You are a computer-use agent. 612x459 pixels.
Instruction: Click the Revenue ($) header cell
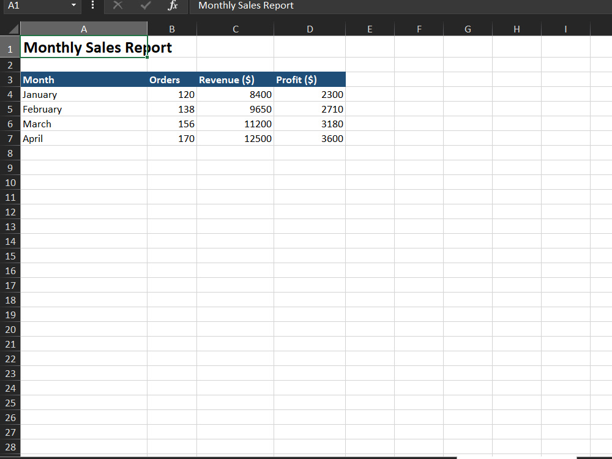pos(236,80)
